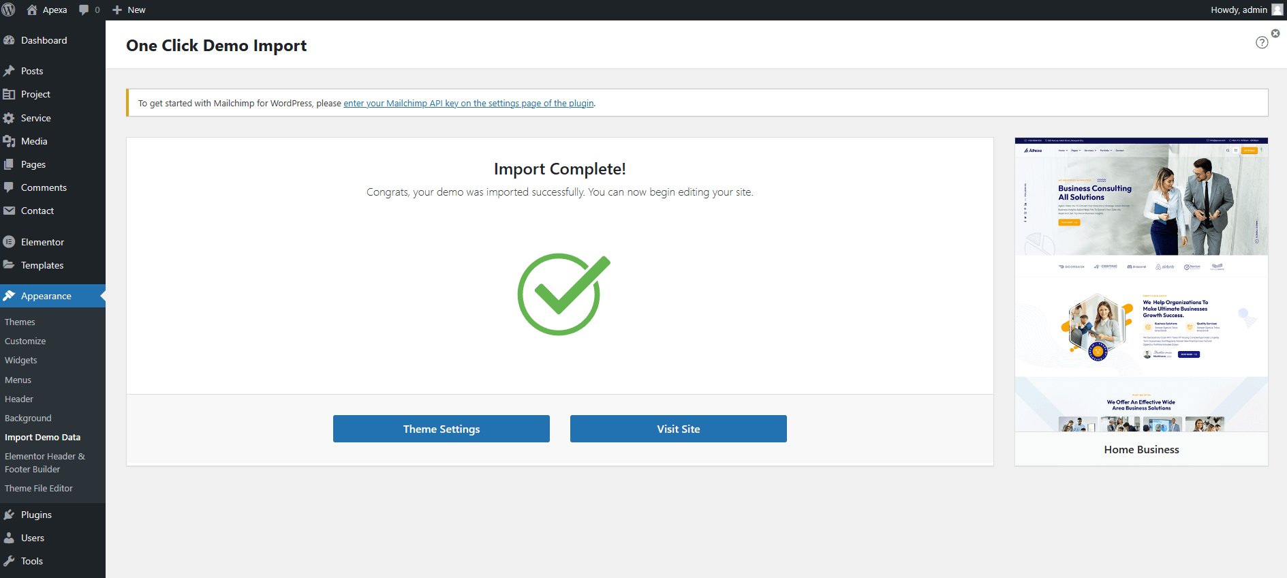Click the WordPress logo icon
This screenshot has height=578, width=1287.
pos(9,10)
